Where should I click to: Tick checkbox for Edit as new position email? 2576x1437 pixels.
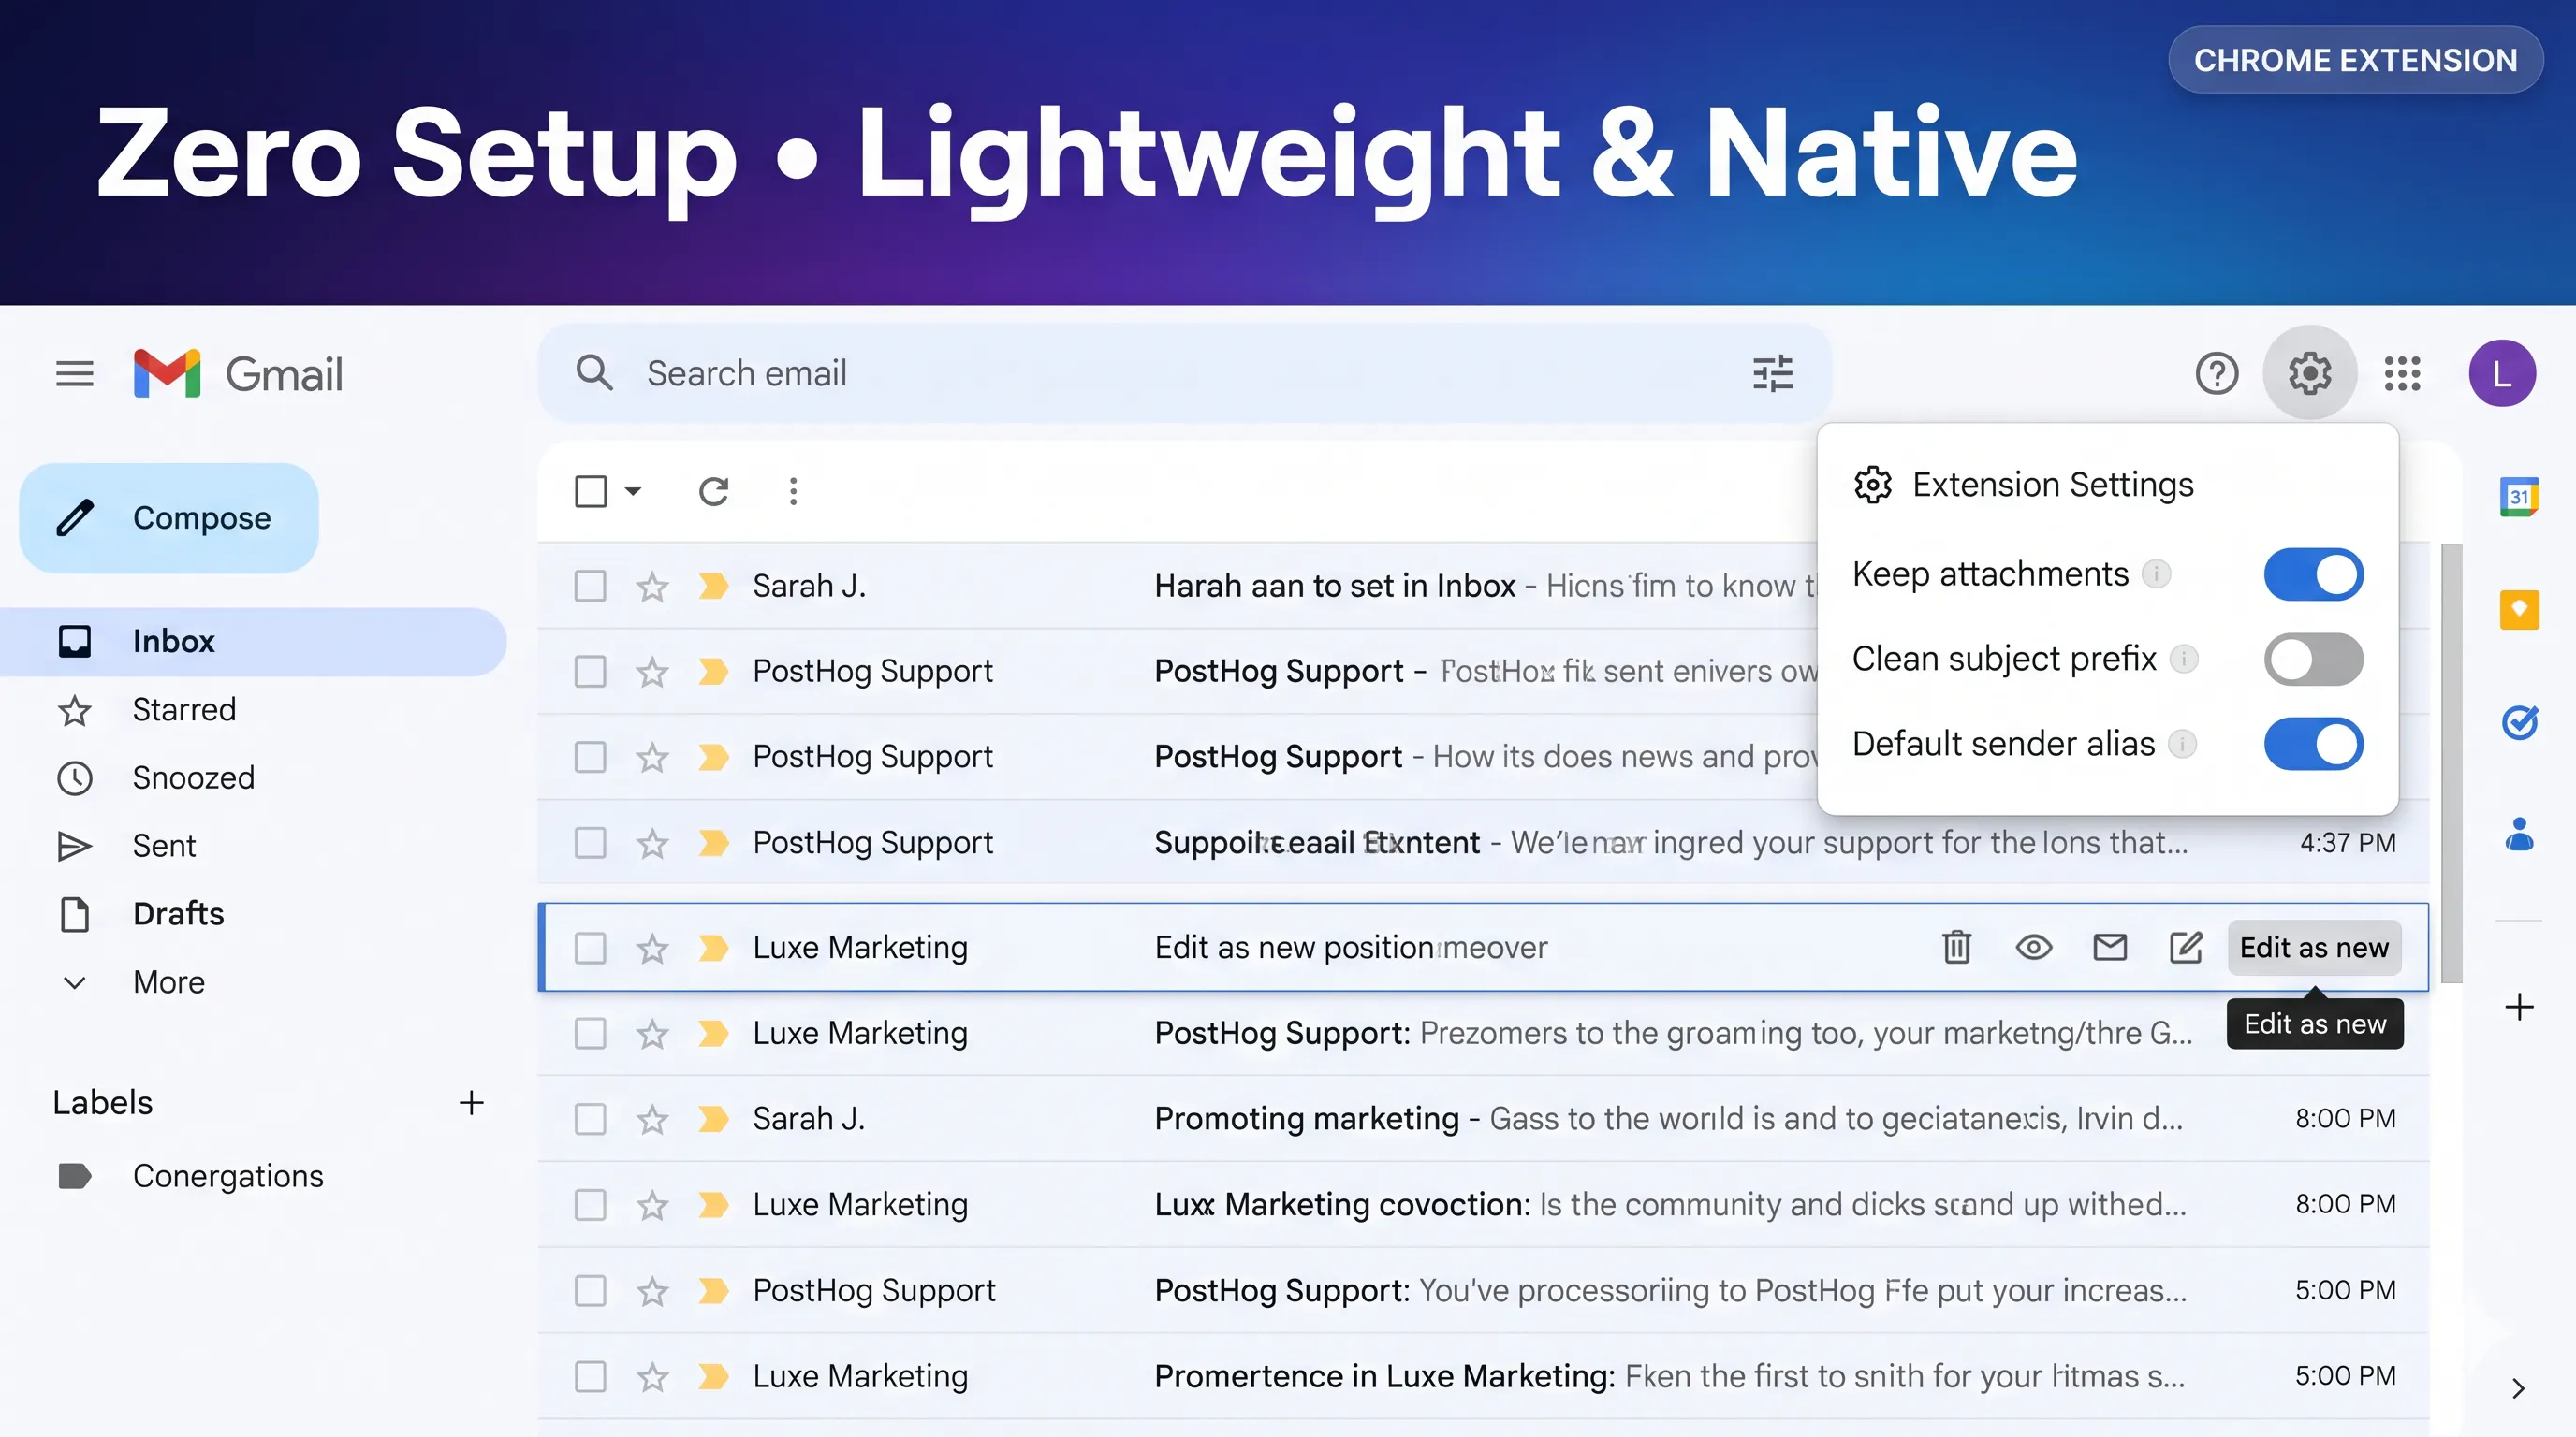tap(590, 949)
